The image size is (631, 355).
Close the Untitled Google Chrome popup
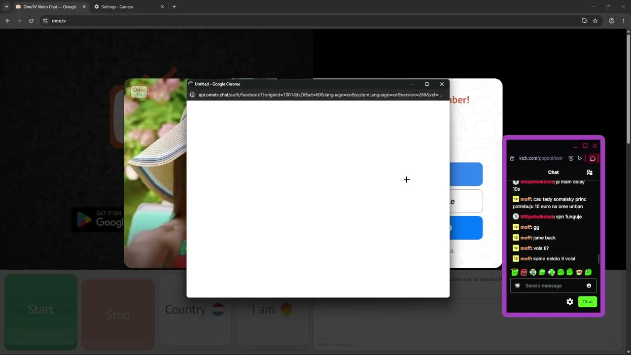tap(442, 84)
